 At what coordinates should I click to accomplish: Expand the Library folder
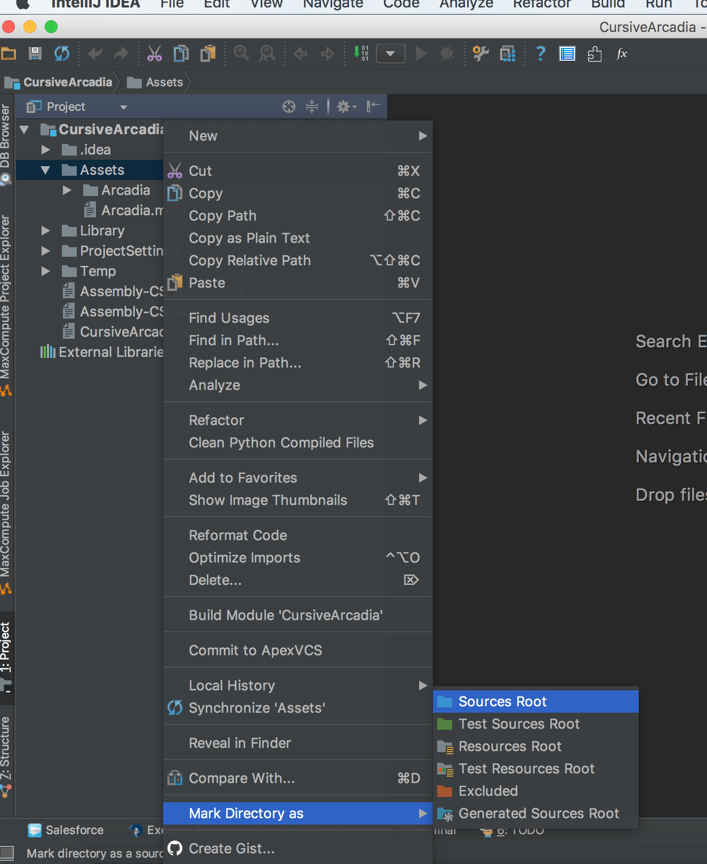[46, 231]
